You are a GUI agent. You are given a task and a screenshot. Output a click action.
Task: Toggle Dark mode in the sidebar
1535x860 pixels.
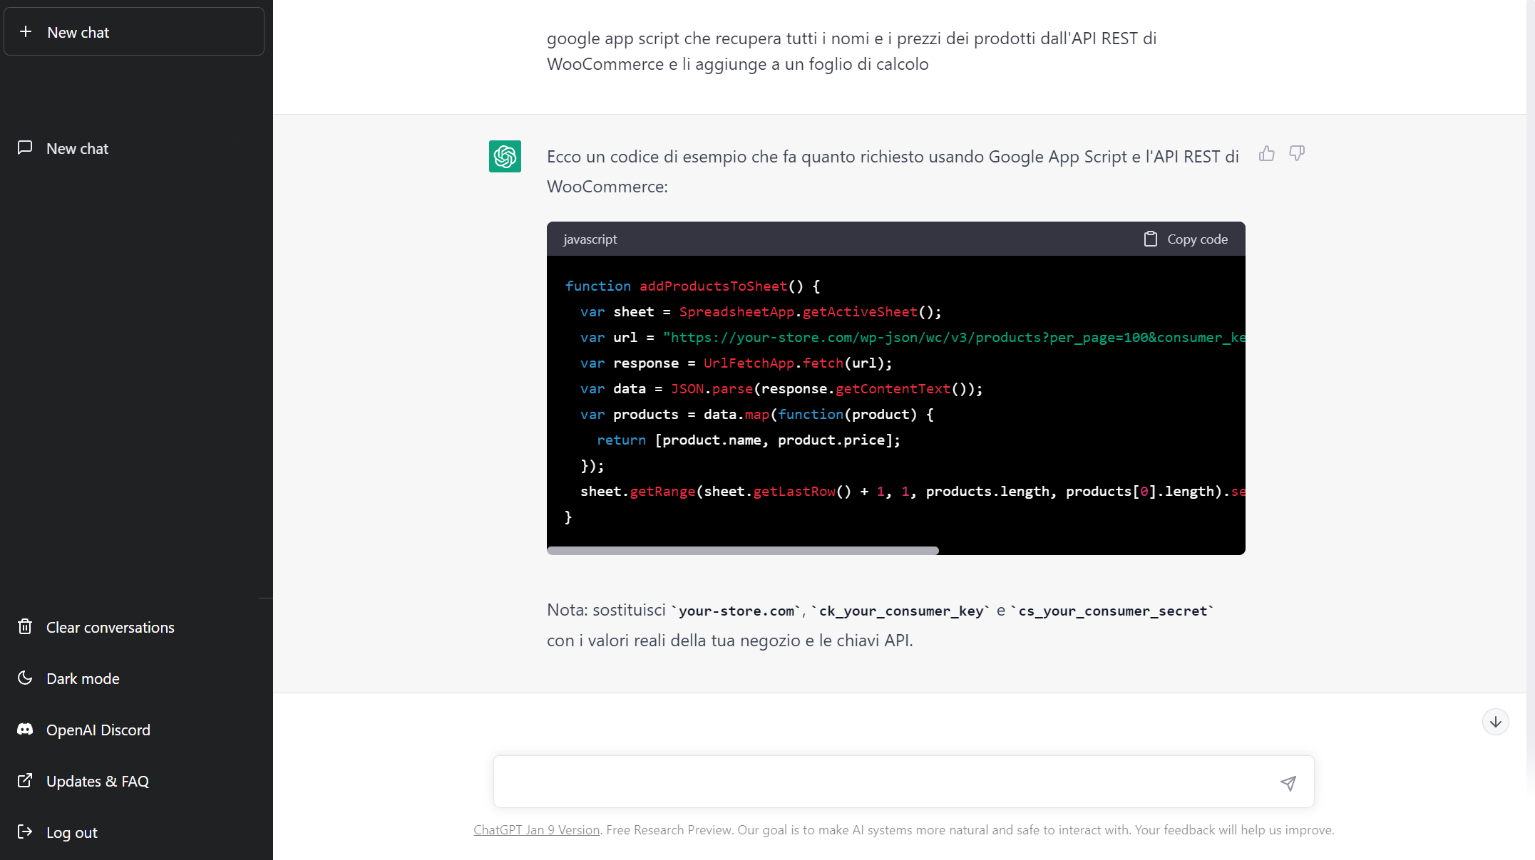coord(83,678)
